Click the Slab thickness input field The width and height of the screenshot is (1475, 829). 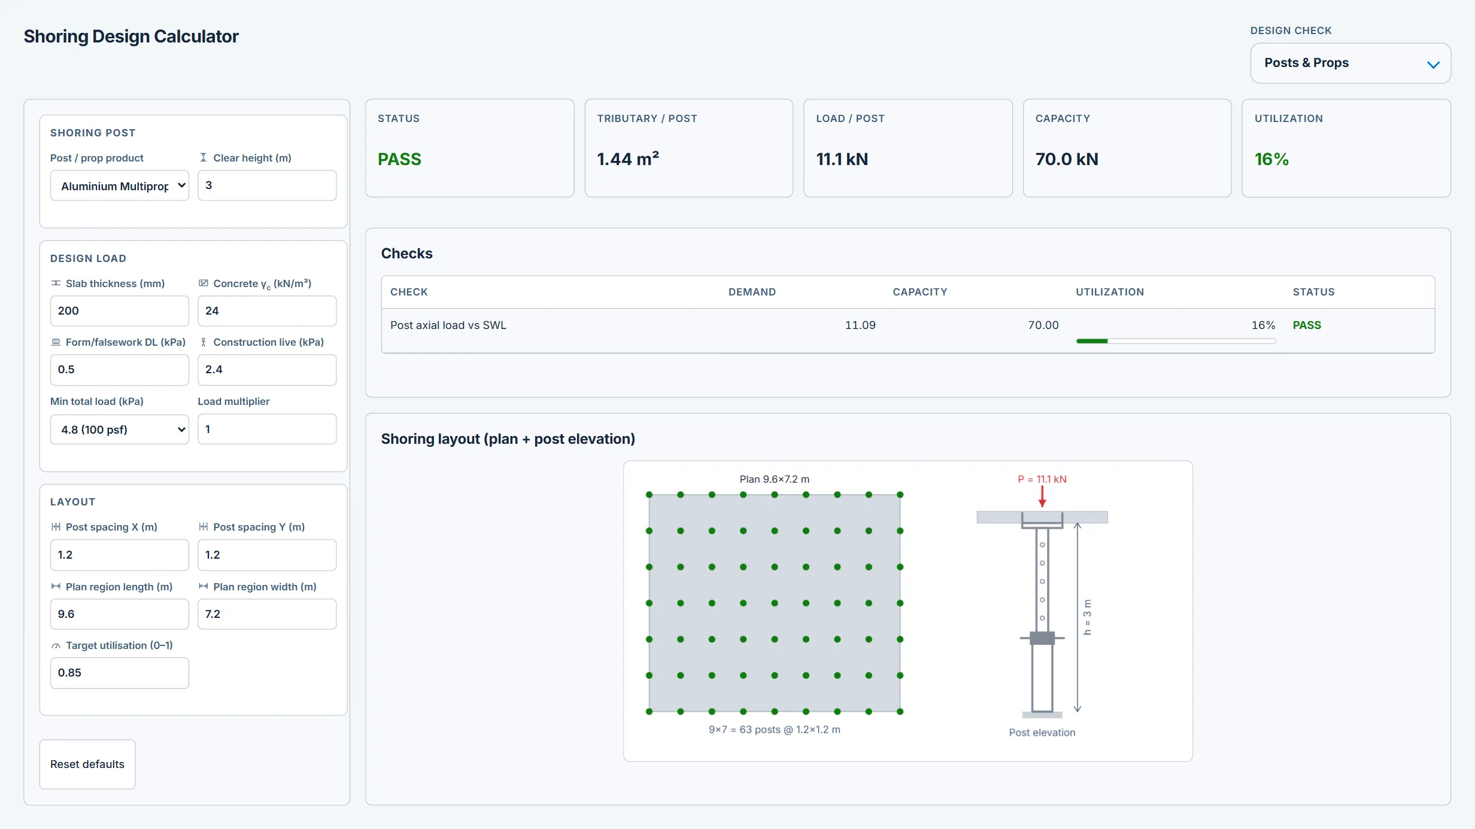pyautogui.click(x=120, y=310)
